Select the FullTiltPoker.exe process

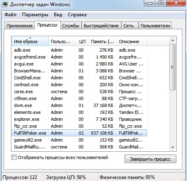79,133
